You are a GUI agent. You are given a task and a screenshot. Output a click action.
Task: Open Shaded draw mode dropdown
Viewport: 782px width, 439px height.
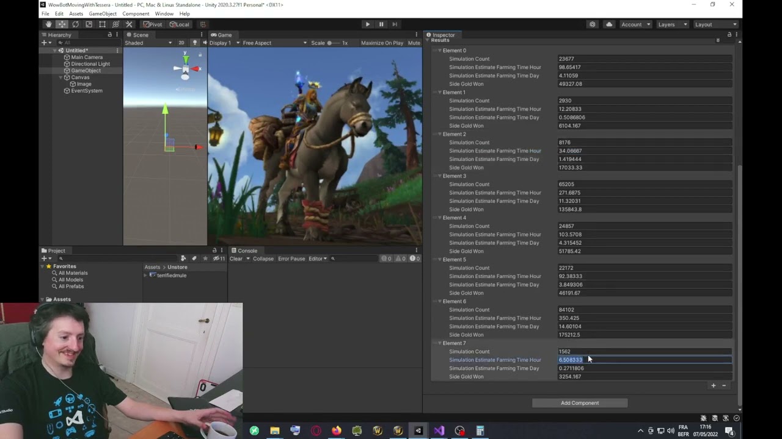click(x=148, y=43)
